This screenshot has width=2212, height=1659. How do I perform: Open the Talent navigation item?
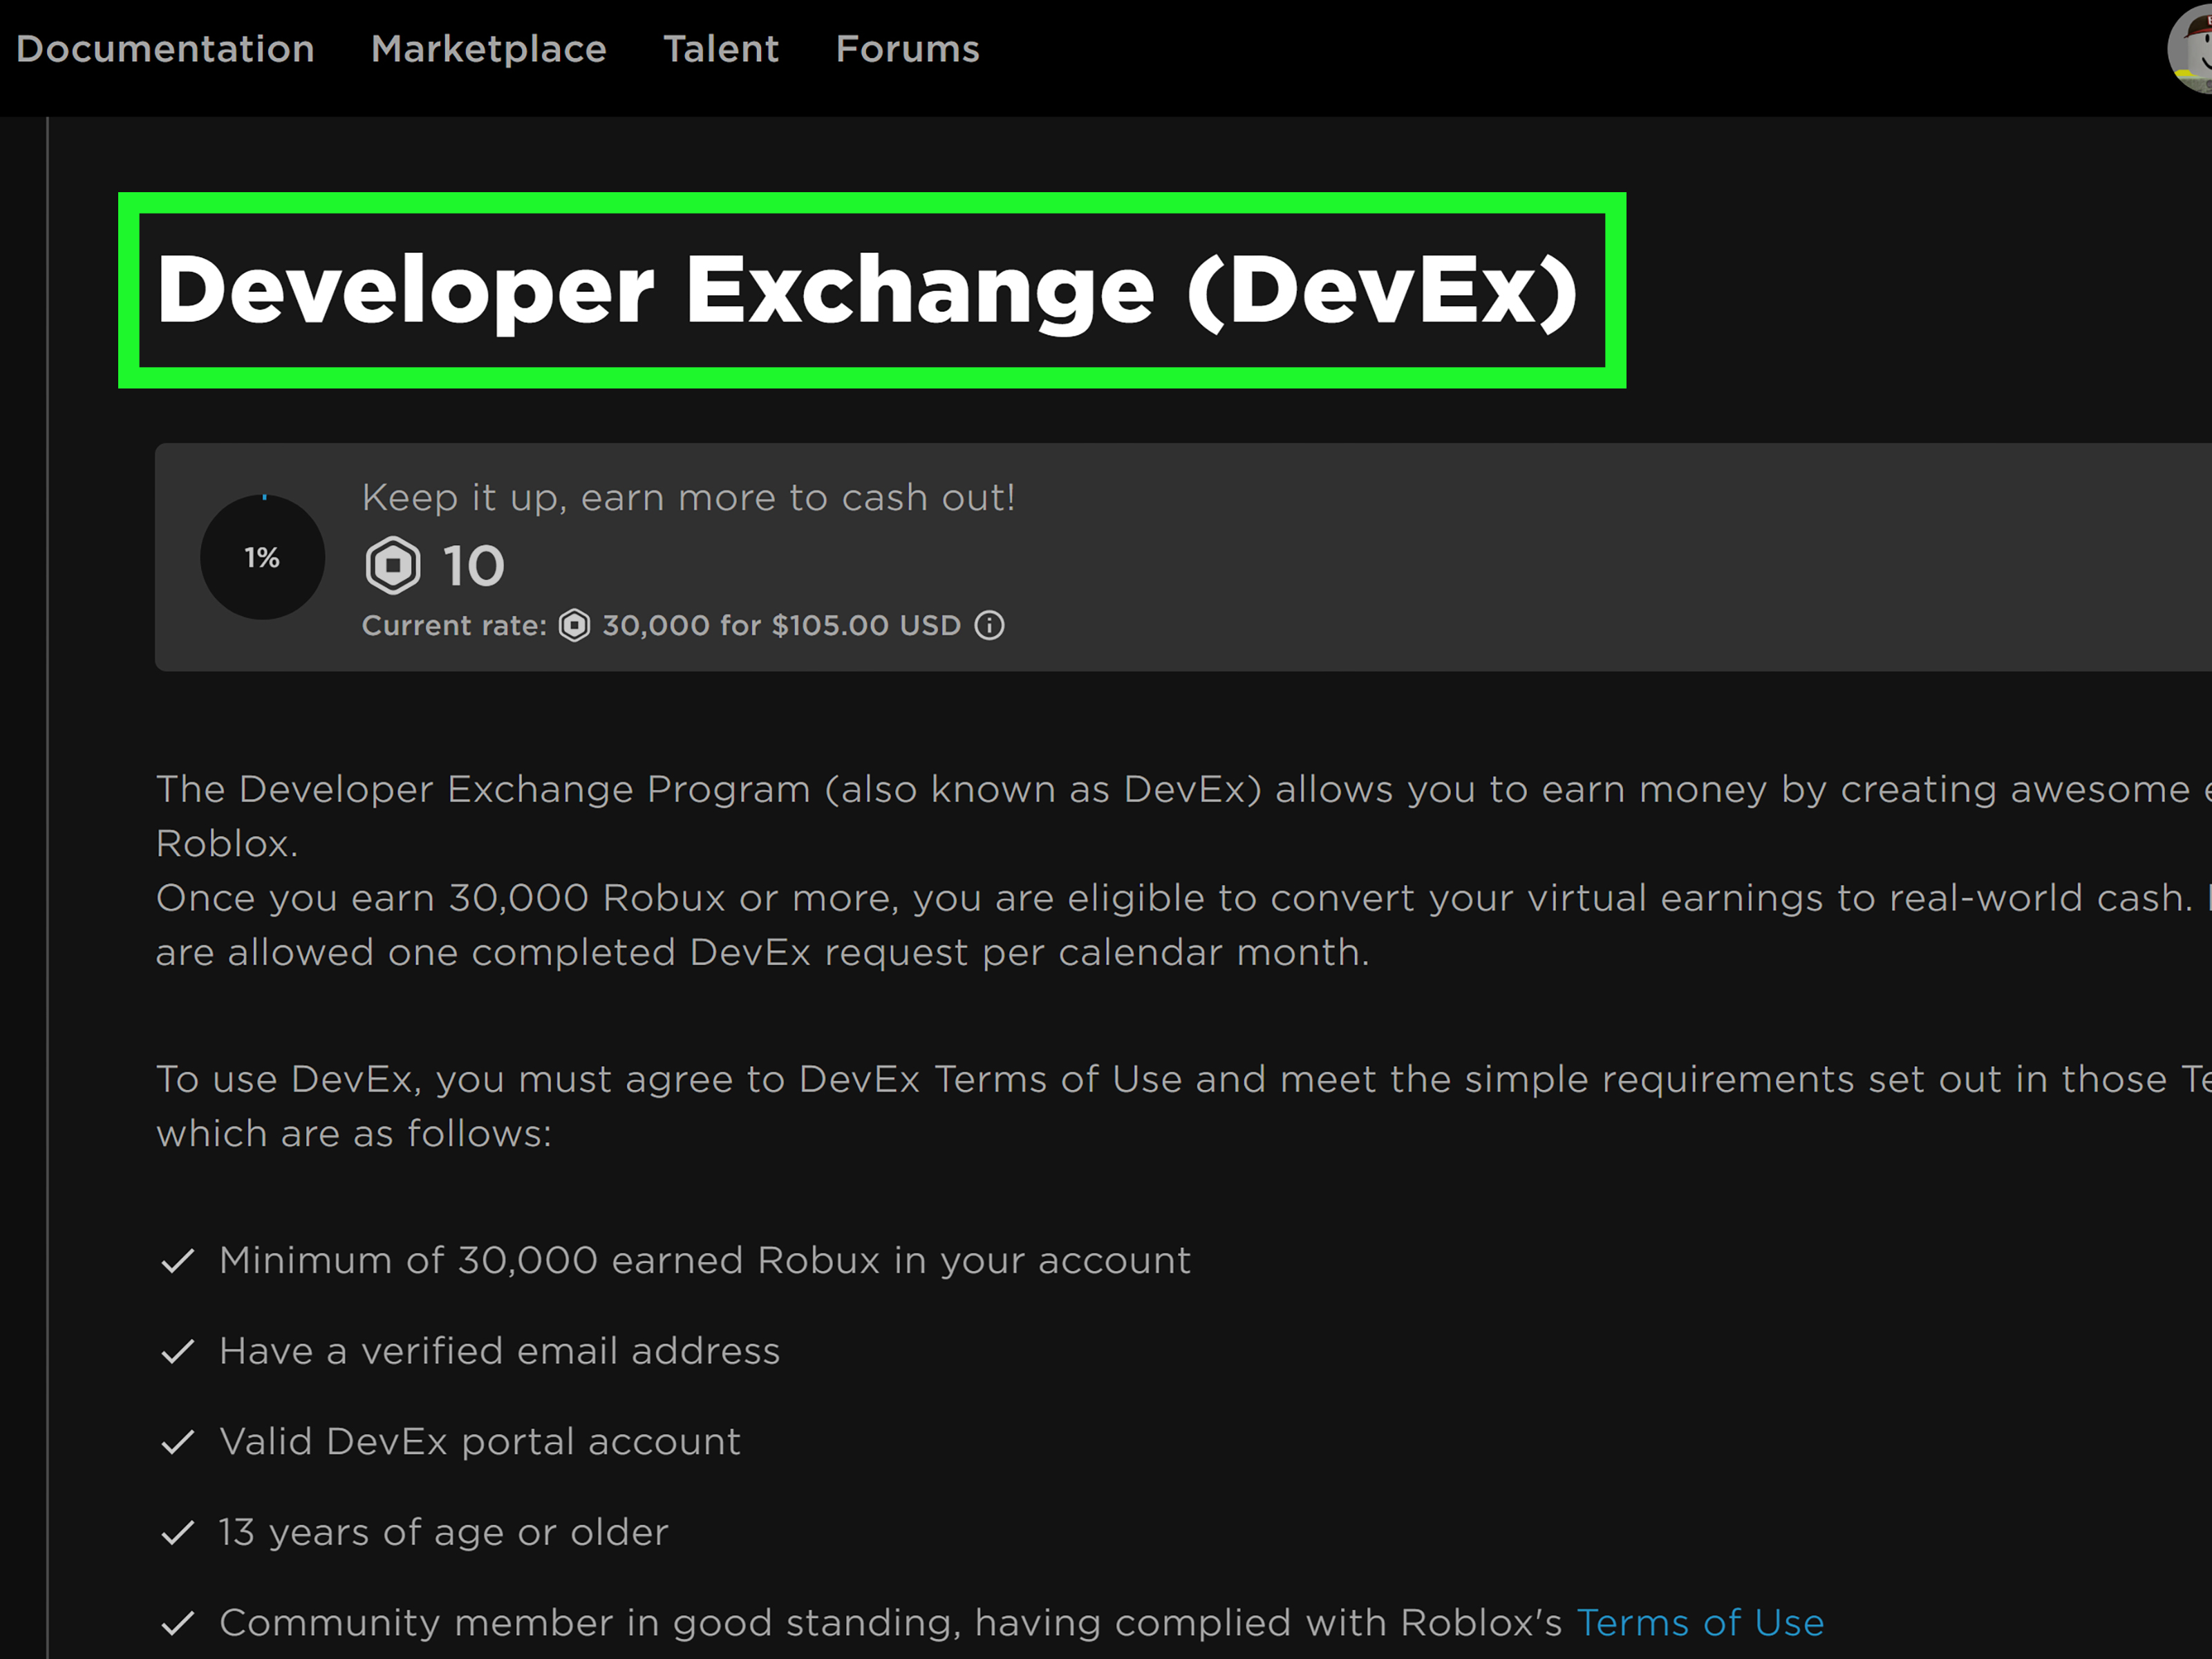tap(721, 49)
